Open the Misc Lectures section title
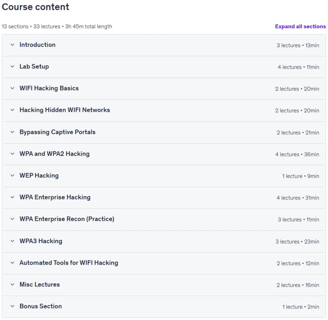Image resolution: width=328 pixels, height=320 pixels. (x=40, y=285)
